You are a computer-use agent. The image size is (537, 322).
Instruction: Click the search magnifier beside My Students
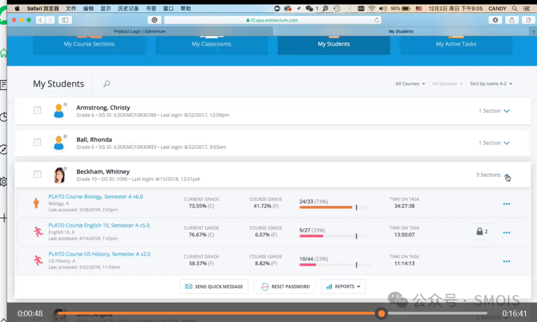(106, 84)
